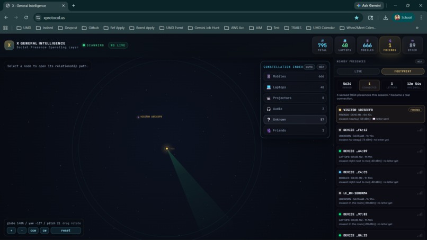This screenshot has height=240, width=427.
Task: Select the 795 TOTAL stat card
Action: coord(322,45)
